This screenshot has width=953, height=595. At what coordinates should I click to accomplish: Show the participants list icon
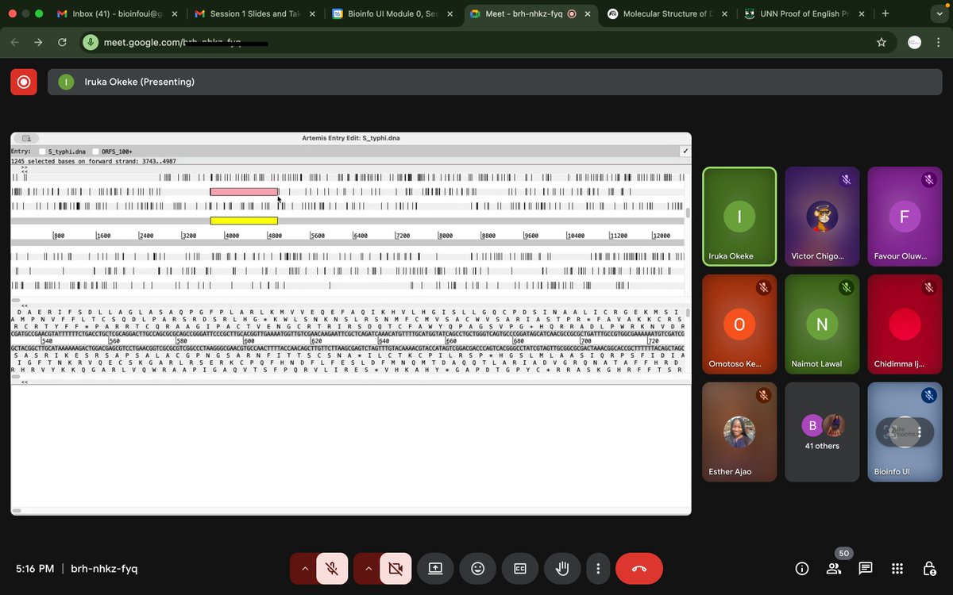833,568
